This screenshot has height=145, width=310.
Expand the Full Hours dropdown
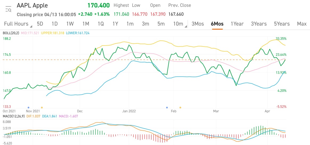click(x=18, y=24)
